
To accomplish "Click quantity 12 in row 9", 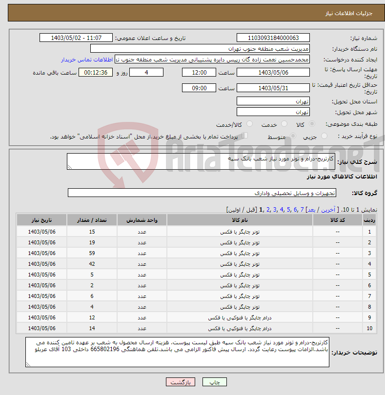I will tap(92, 317).
